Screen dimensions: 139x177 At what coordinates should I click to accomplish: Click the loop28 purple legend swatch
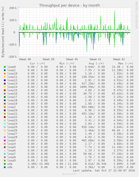(x=5, y=137)
